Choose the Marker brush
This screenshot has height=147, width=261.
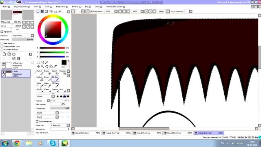coord(40,73)
